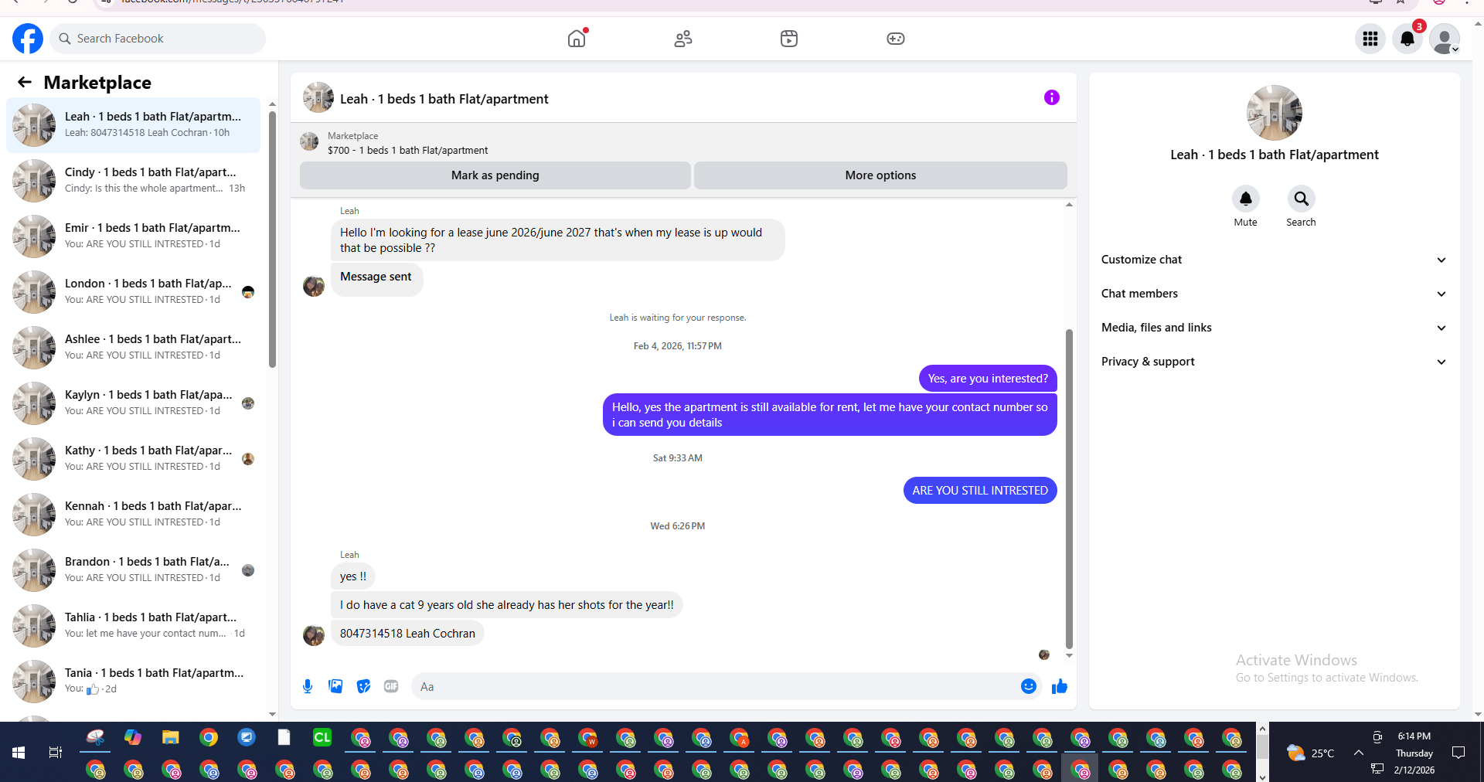Click the 'ARE YOU STILL INTRESTED' message bubble

click(980, 491)
